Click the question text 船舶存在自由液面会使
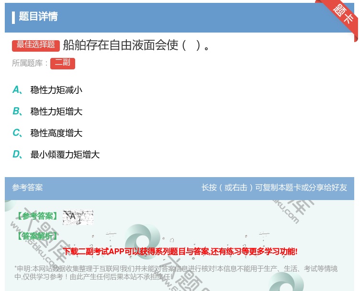Screen dimensions: 359x291 pos(136,45)
